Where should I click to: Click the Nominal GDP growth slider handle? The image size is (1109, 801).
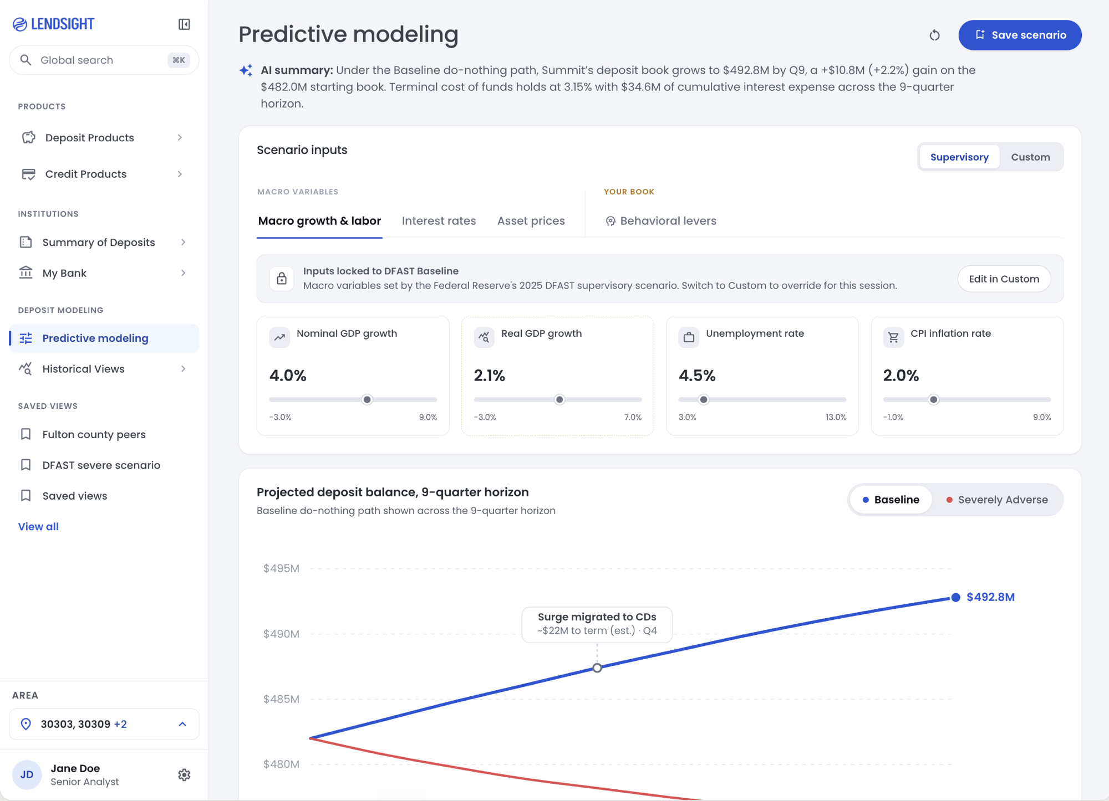[x=367, y=399]
